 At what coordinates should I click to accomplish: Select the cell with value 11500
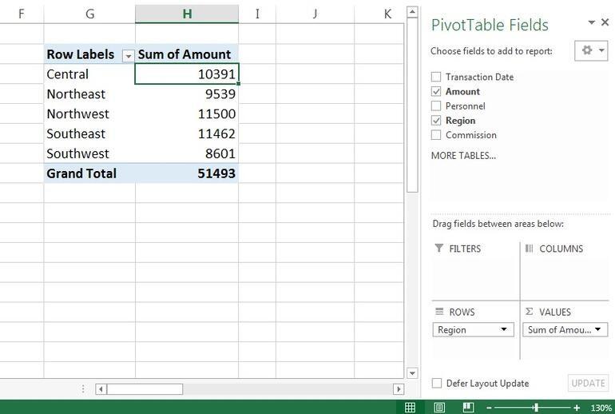187,113
